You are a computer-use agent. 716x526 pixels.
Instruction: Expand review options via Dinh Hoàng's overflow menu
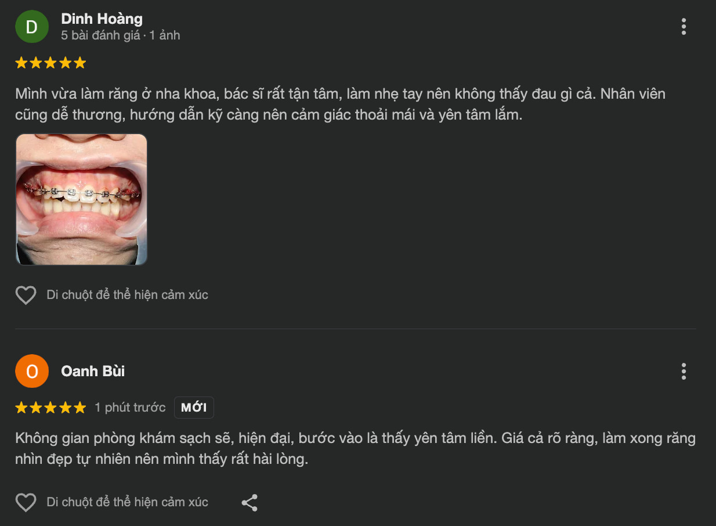tap(684, 26)
